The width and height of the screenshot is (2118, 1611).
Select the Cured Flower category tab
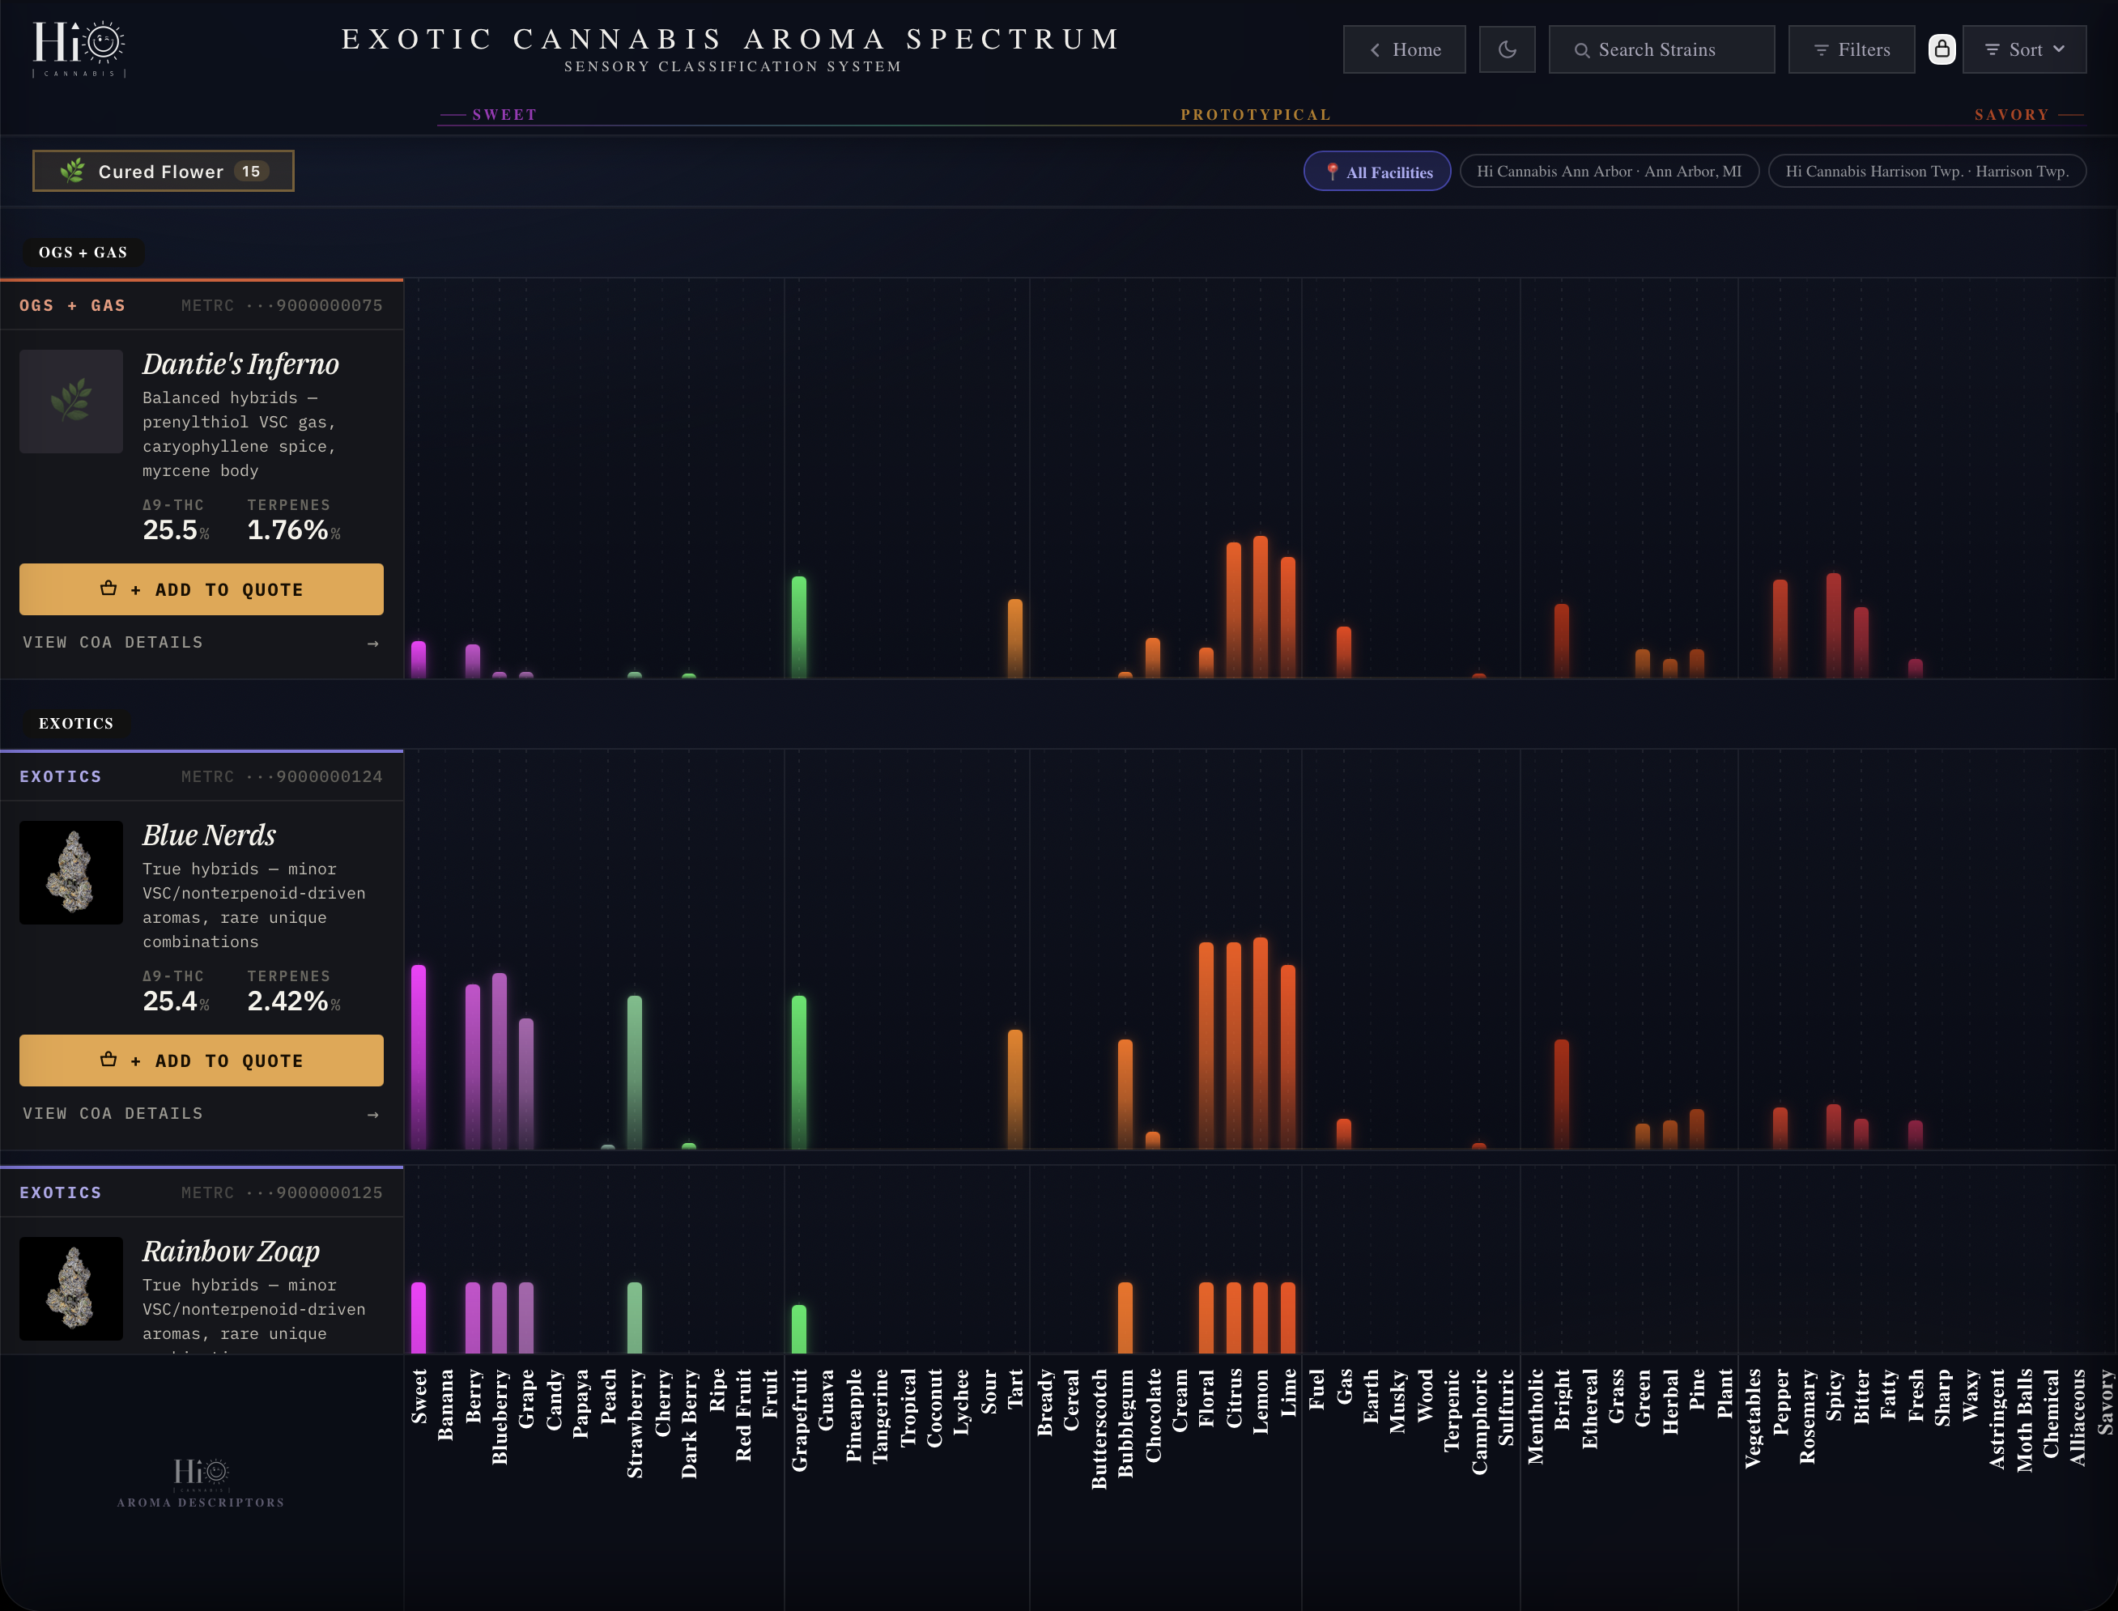point(163,171)
